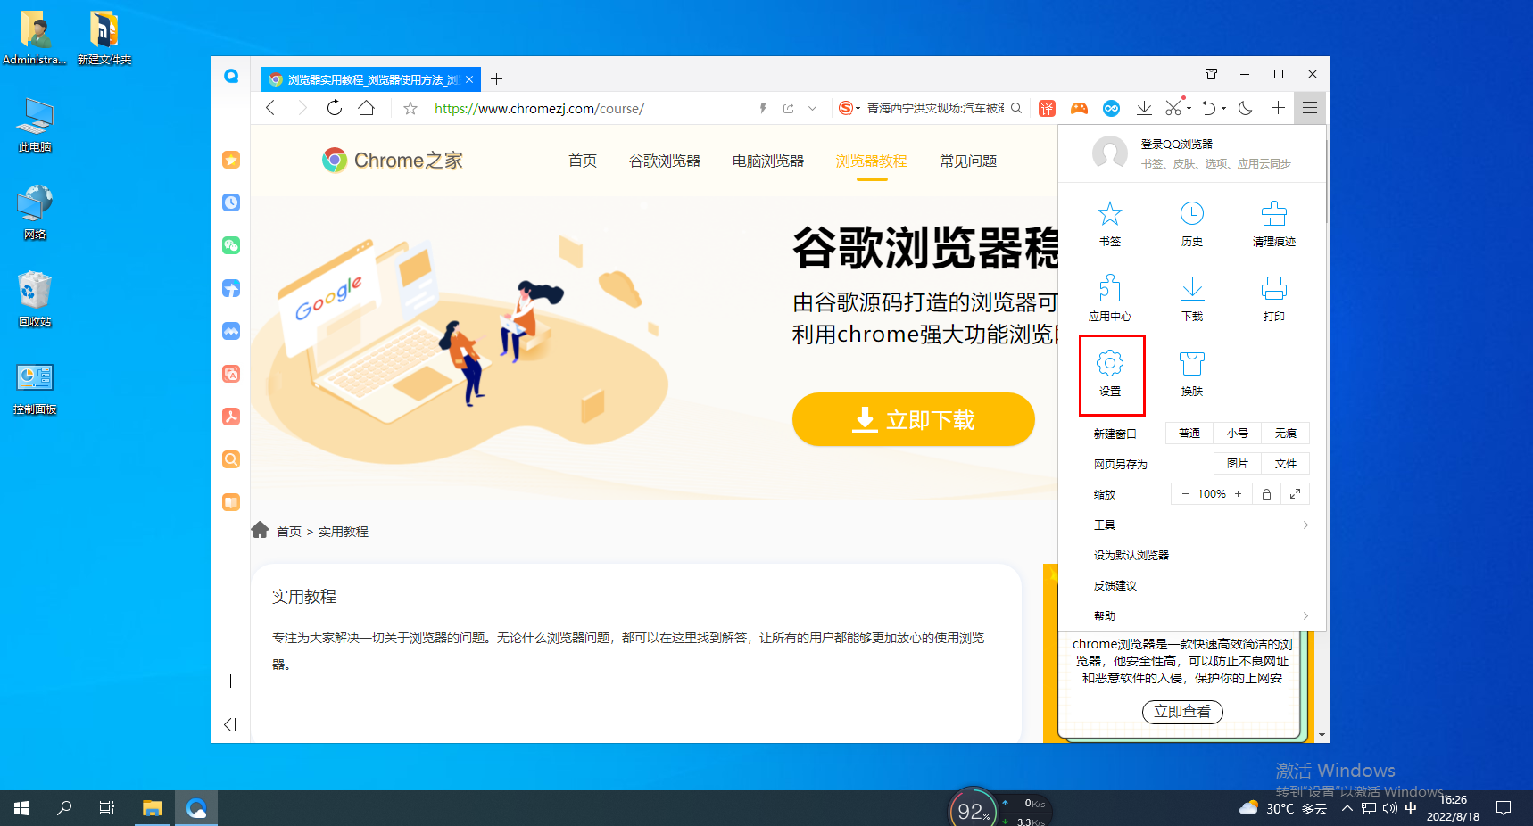Click the sidebar yellow star favorites icon
The height and width of the screenshot is (826, 1533).
[x=231, y=160]
